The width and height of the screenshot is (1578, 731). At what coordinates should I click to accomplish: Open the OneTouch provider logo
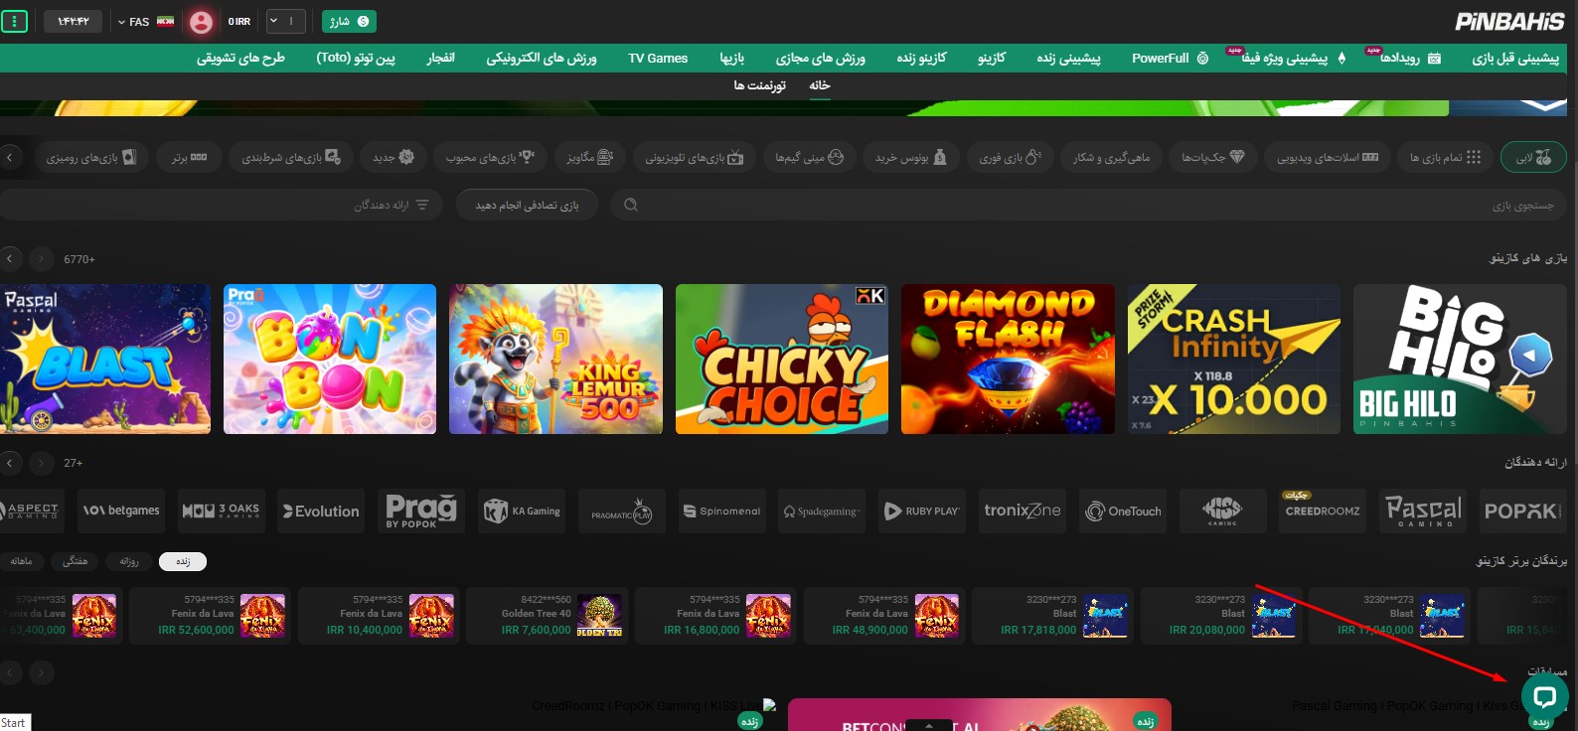coord(1123,512)
